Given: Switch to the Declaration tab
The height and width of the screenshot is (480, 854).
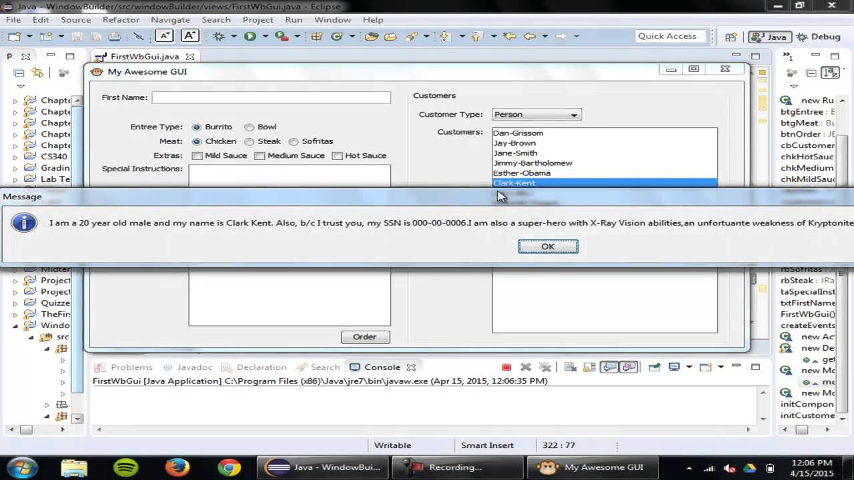Looking at the screenshot, I should point(254,367).
